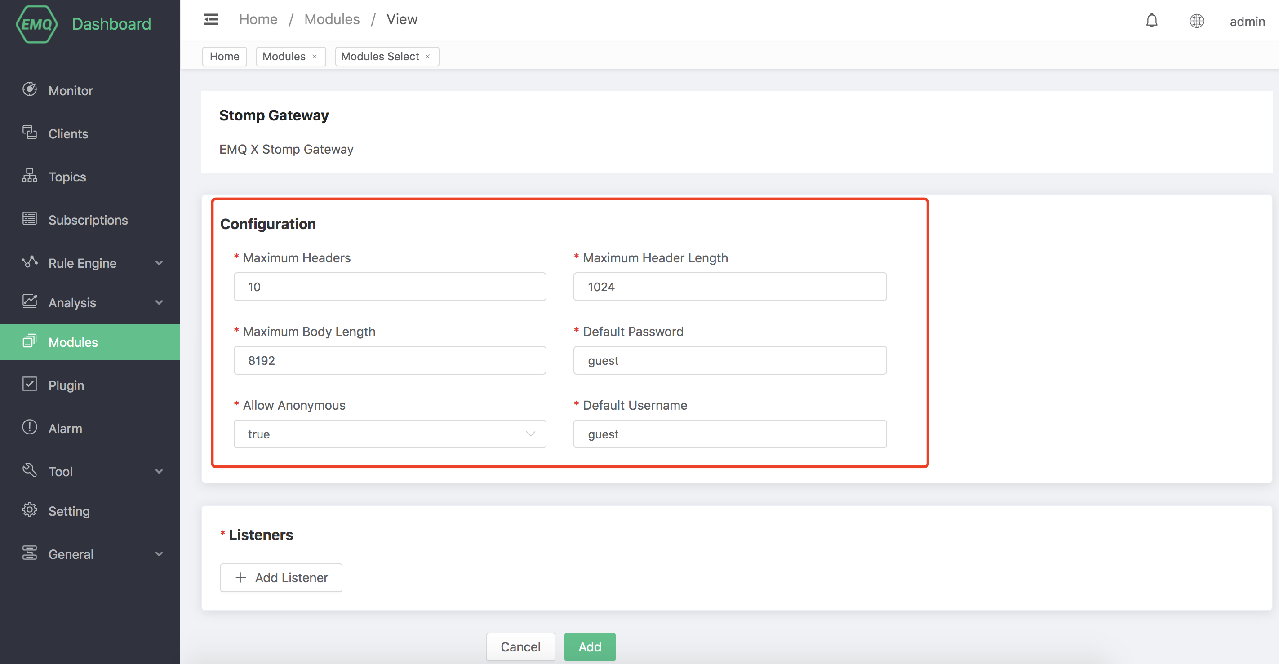Click the Add Listener button
Viewport: 1279px width, 664px height.
tap(281, 578)
